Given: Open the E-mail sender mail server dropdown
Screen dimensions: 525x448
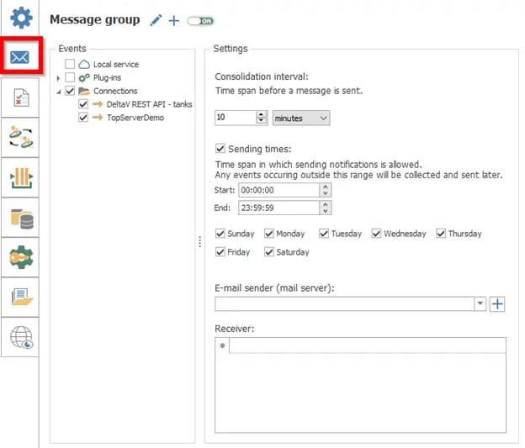Looking at the screenshot, I should click(x=480, y=303).
